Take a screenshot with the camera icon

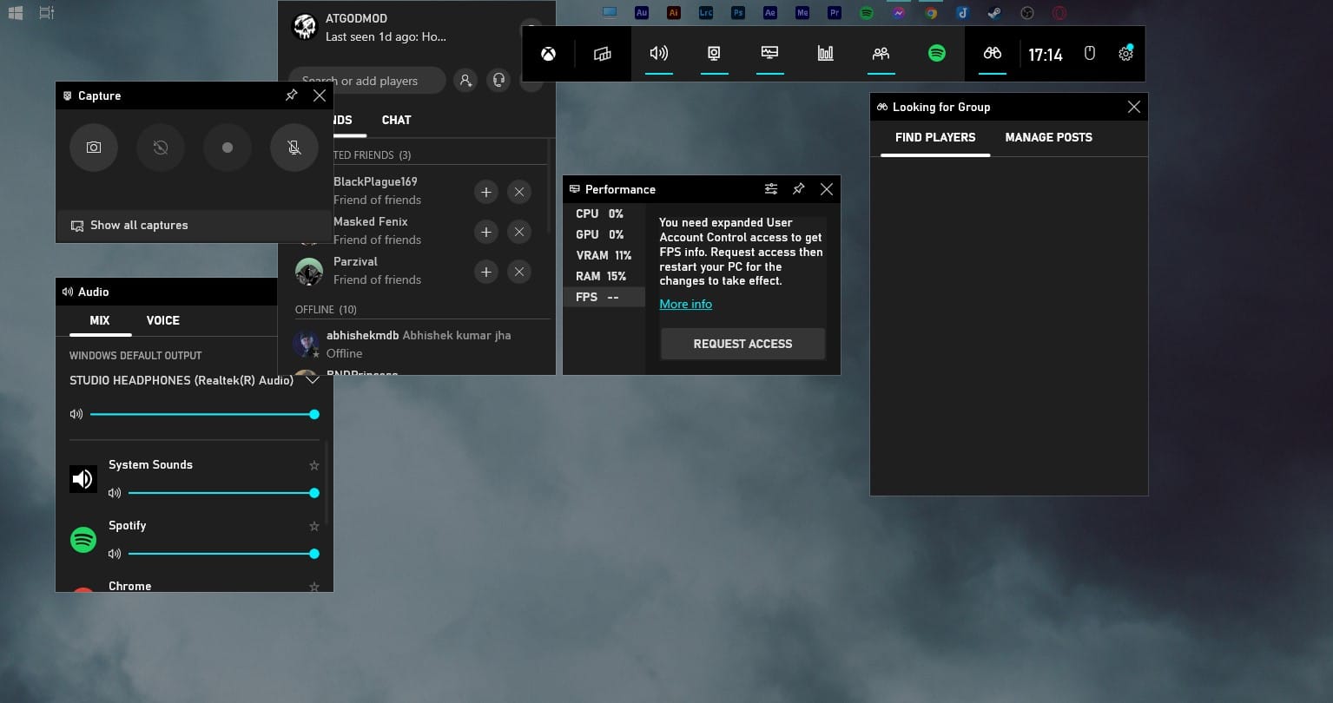point(94,148)
